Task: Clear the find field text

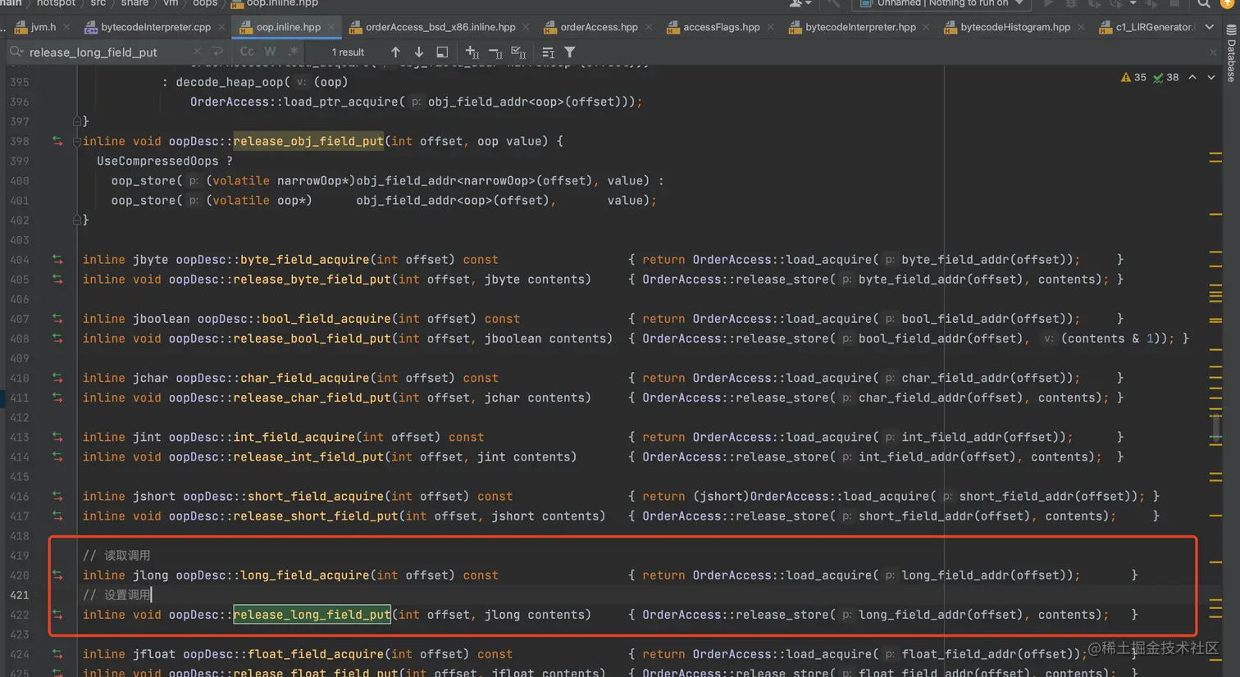Action: click(x=198, y=52)
